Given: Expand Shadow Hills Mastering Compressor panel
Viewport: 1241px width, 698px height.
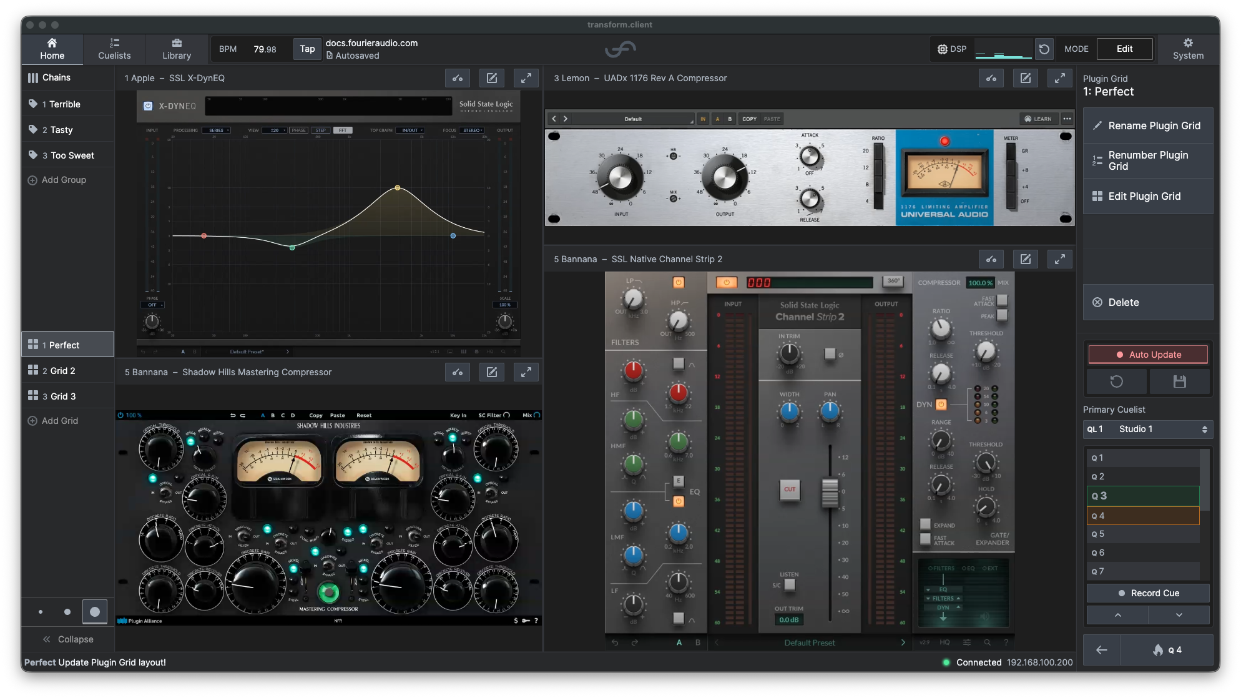Looking at the screenshot, I should (526, 372).
